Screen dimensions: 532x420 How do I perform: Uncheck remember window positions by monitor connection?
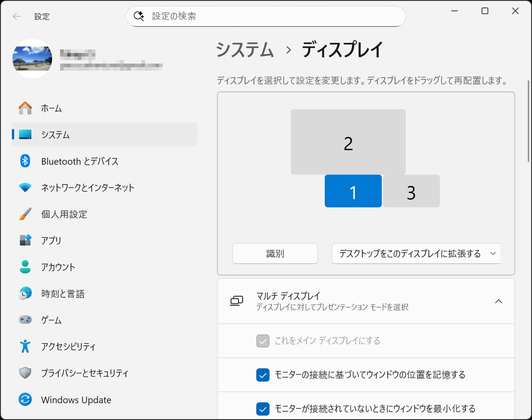pos(263,375)
